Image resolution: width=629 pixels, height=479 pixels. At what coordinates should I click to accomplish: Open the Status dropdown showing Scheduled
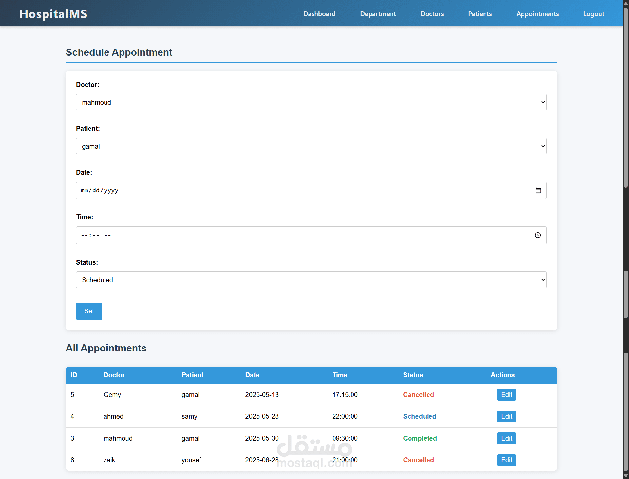[311, 280]
